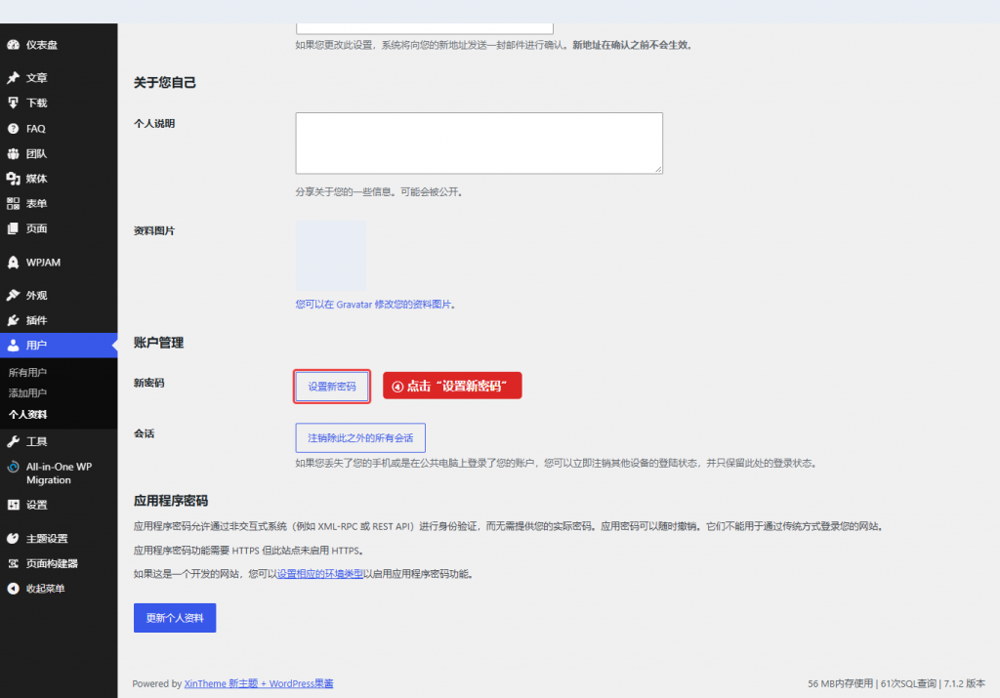The width and height of the screenshot is (1000, 698).
Task: Click the wrench icon beside 工具
Action: (x=13, y=441)
